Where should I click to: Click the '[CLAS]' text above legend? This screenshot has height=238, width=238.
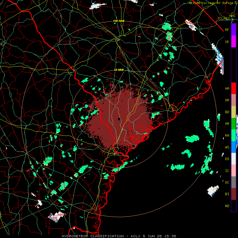click(223, 18)
